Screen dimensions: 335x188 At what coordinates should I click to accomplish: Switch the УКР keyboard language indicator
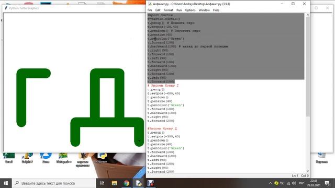(x=301, y=183)
